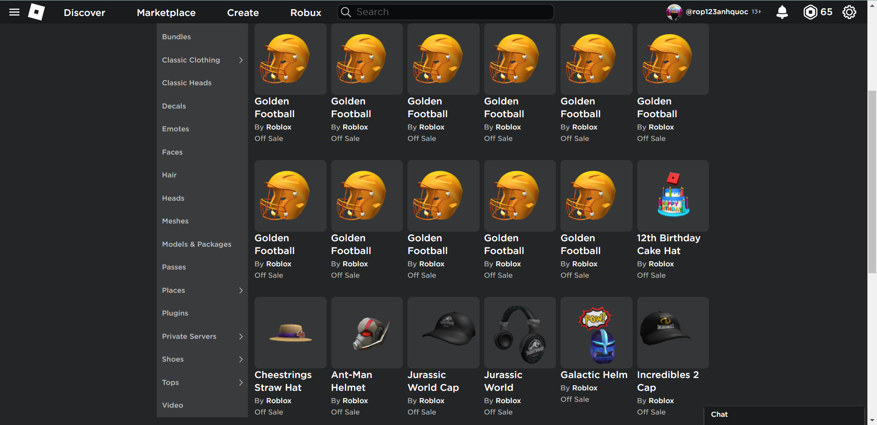Open the 12th Birthday Cake Hat thumbnail
The height and width of the screenshot is (425, 877).
pos(673,196)
